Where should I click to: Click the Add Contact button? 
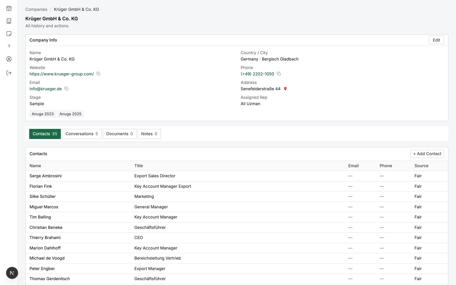(x=427, y=154)
